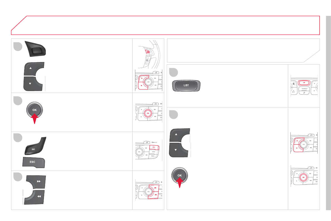This screenshot has width=331, height=221.
Task: Click the rectangular ESC button
Action: click(x=33, y=162)
